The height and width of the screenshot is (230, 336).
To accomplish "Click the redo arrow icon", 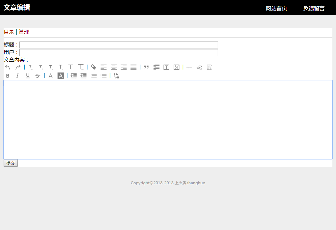I will pos(18,67).
